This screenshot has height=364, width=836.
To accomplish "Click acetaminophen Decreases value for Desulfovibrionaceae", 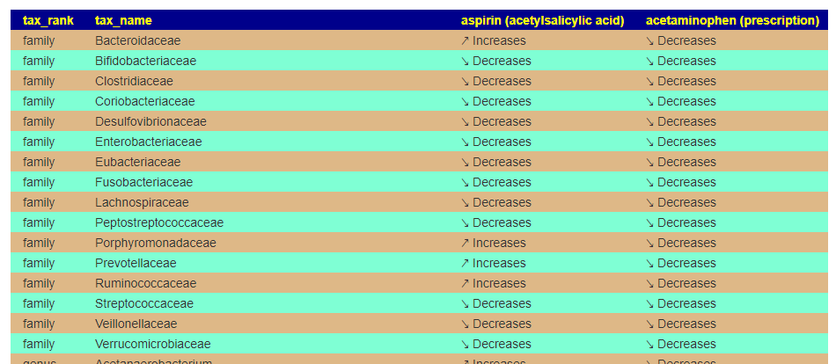I will click(681, 121).
